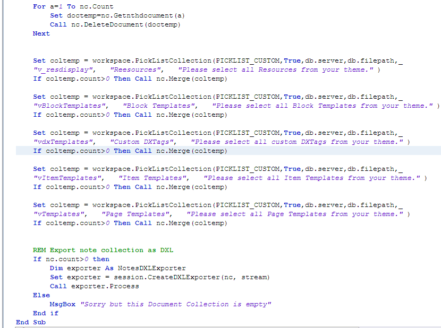The image size is (441, 328).
Task: Click the "session.CreateDXLExporter(nc, stream)" call
Action: [x=192, y=277]
